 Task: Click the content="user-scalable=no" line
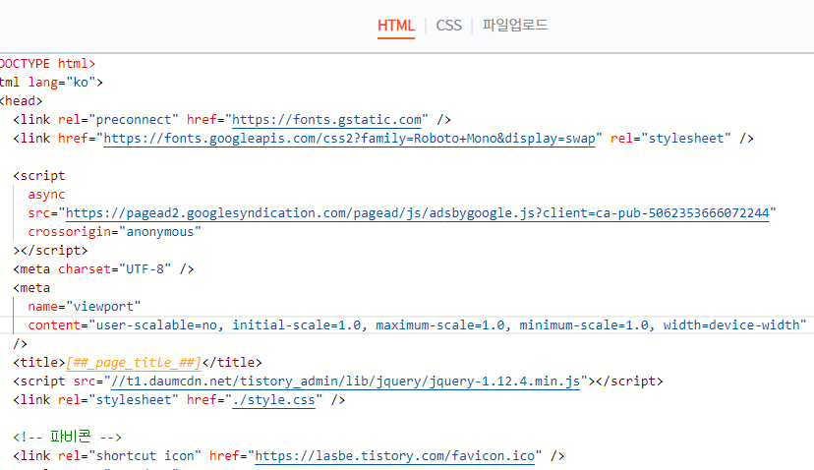pyautogui.click(x=417, y=325)
